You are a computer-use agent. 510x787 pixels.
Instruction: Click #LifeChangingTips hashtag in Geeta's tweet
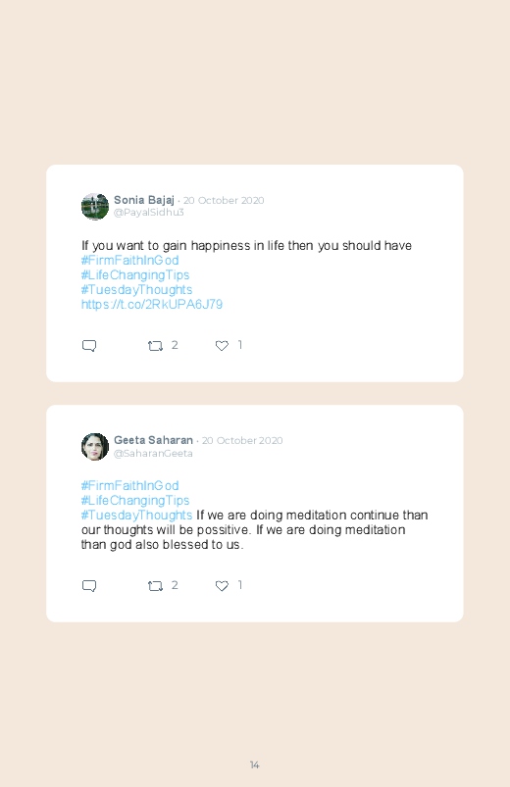click(x=135, y=501)
